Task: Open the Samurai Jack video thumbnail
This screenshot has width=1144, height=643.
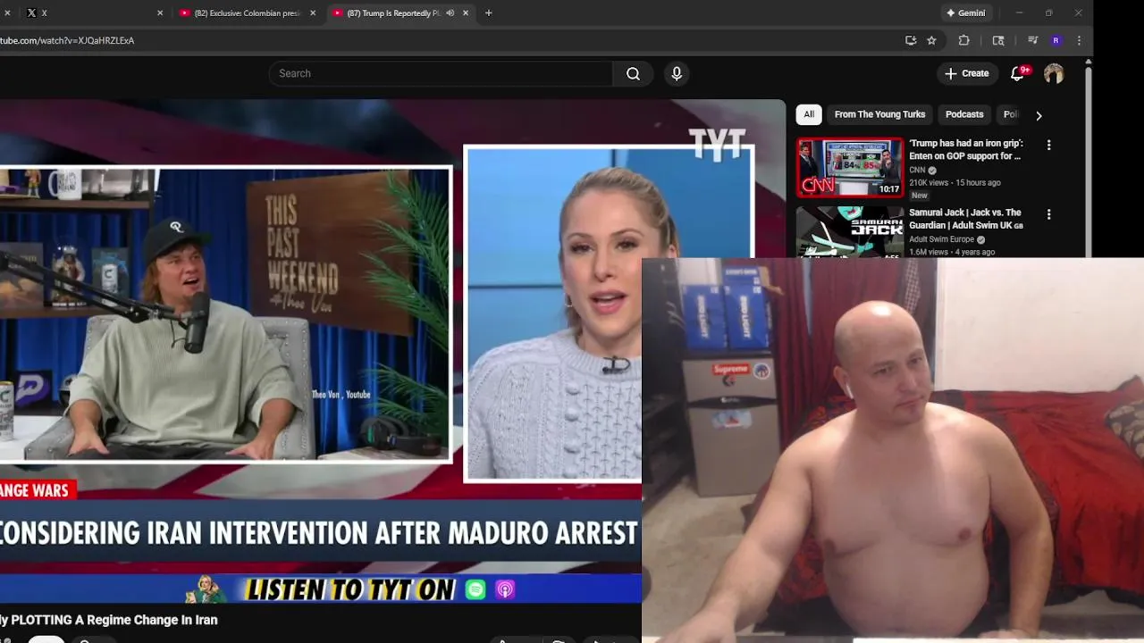Action: [x=850, y=232]
